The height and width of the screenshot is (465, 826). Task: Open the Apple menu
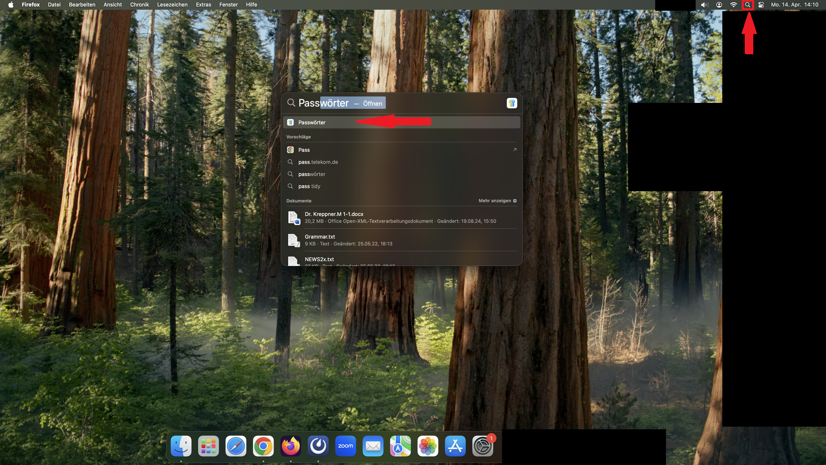coord(11,5)
